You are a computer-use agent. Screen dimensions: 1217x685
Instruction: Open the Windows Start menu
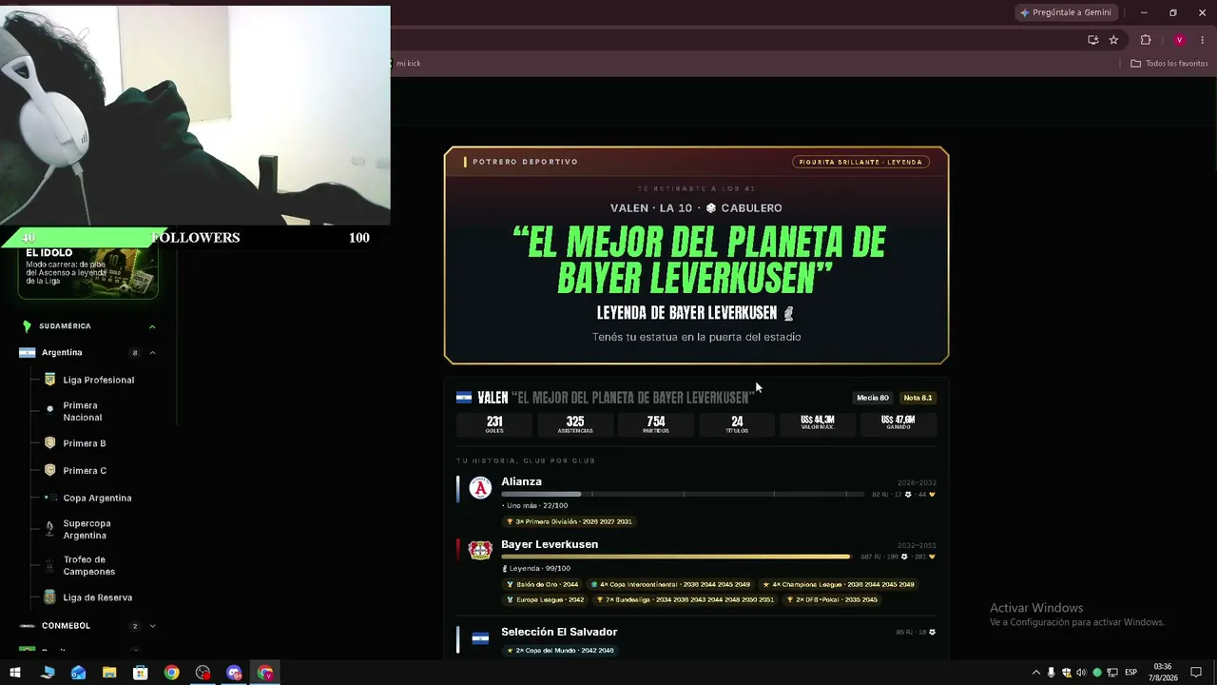15,673
